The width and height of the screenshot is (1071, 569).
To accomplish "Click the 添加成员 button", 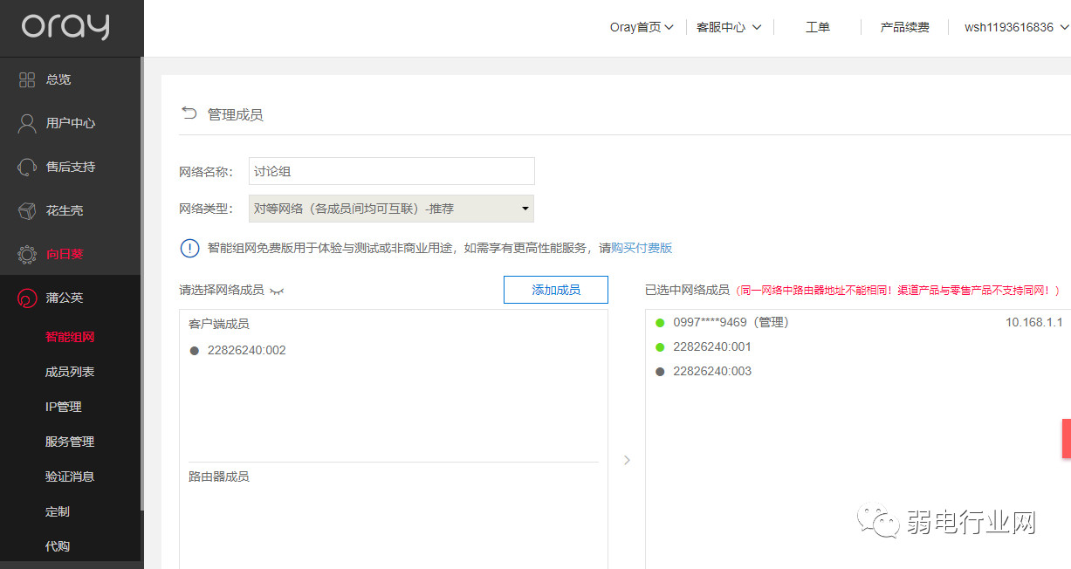I will [555, 290].
